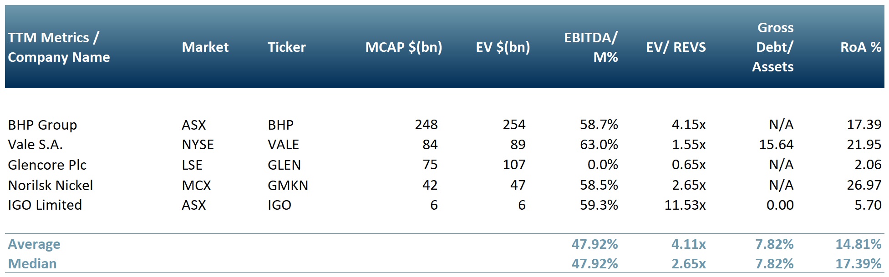Viewport: 889px width, 277px height.
Task: Click the MCAP $(bn) column header
Action: tap(403, 47)
